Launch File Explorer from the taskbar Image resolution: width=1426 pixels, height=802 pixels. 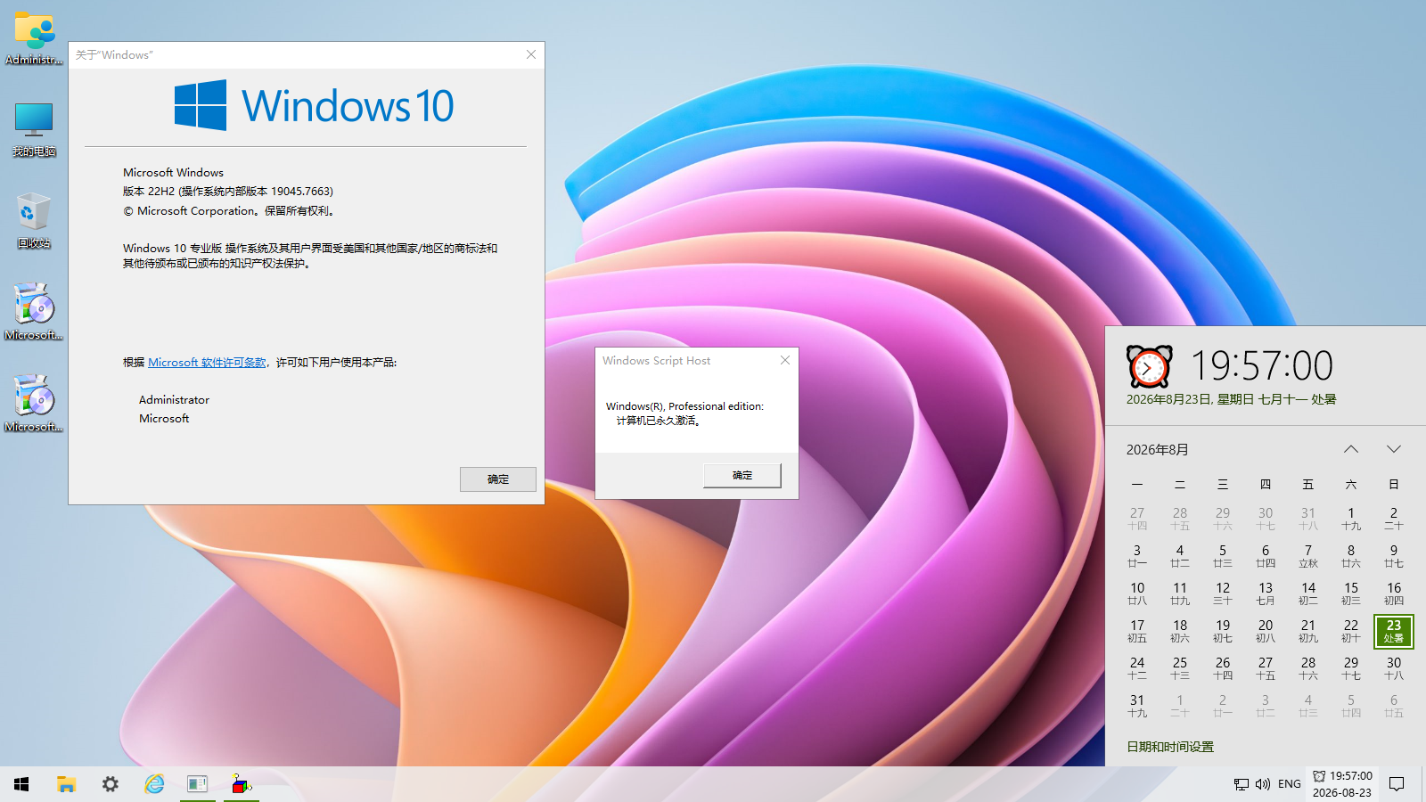(66, 784)
